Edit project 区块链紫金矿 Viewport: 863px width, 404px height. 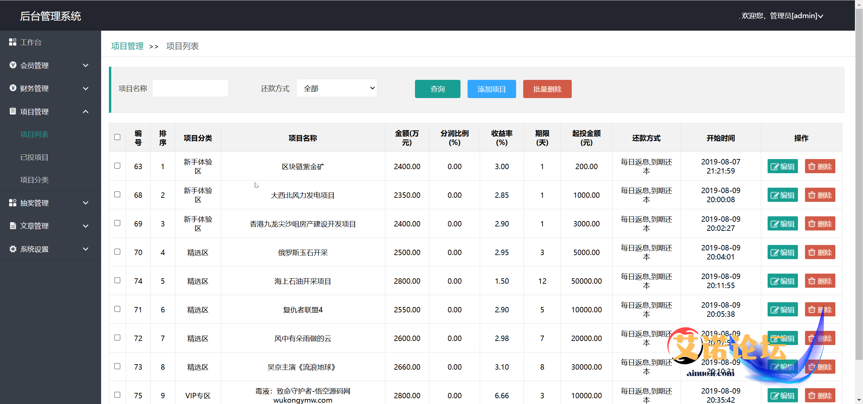782,166
